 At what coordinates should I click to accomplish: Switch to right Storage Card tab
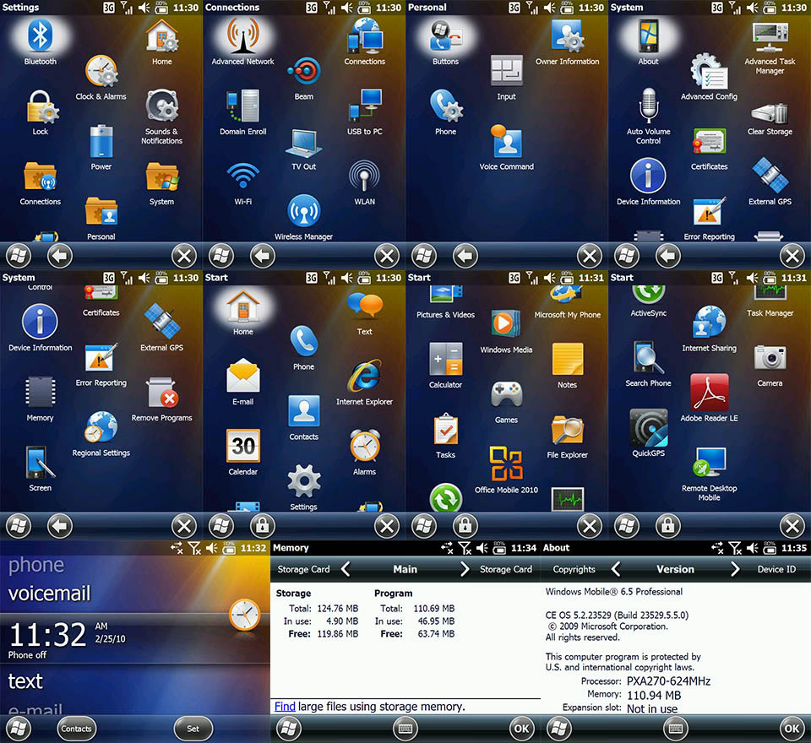pos(506,569)
